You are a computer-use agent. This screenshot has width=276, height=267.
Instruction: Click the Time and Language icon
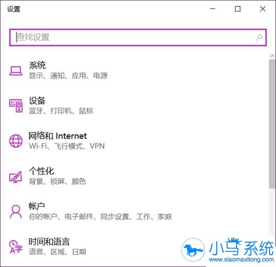16,247
